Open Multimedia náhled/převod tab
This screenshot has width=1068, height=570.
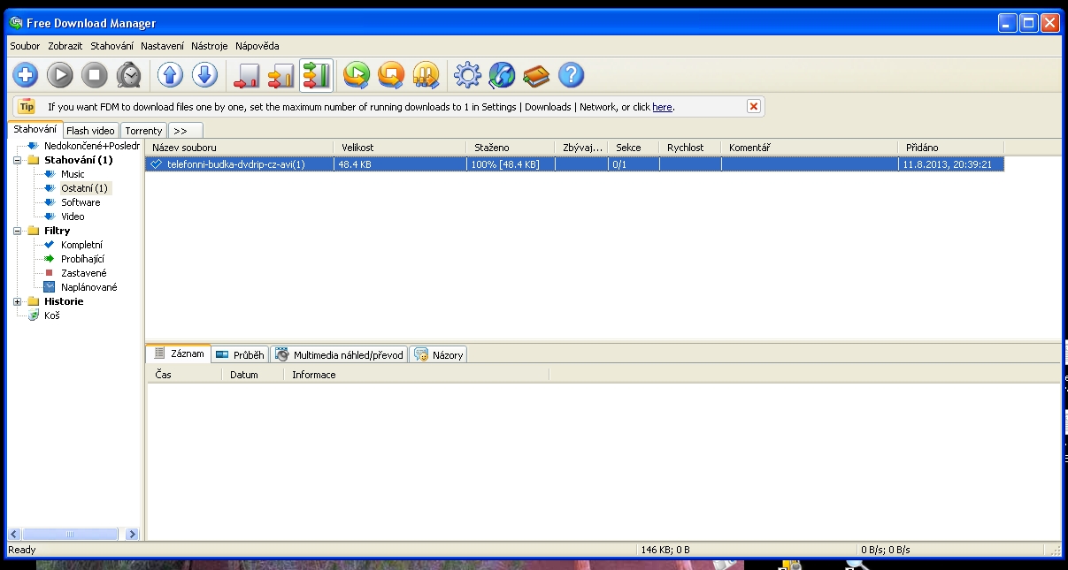[339, 354]
